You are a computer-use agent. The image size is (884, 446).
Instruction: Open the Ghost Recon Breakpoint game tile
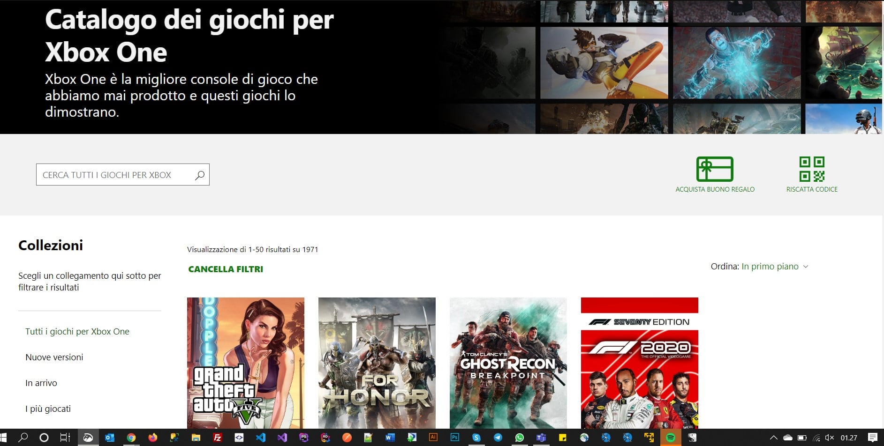[508, 363]
